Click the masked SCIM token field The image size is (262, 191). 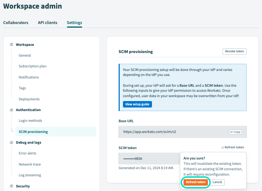(x=149, y=159)
